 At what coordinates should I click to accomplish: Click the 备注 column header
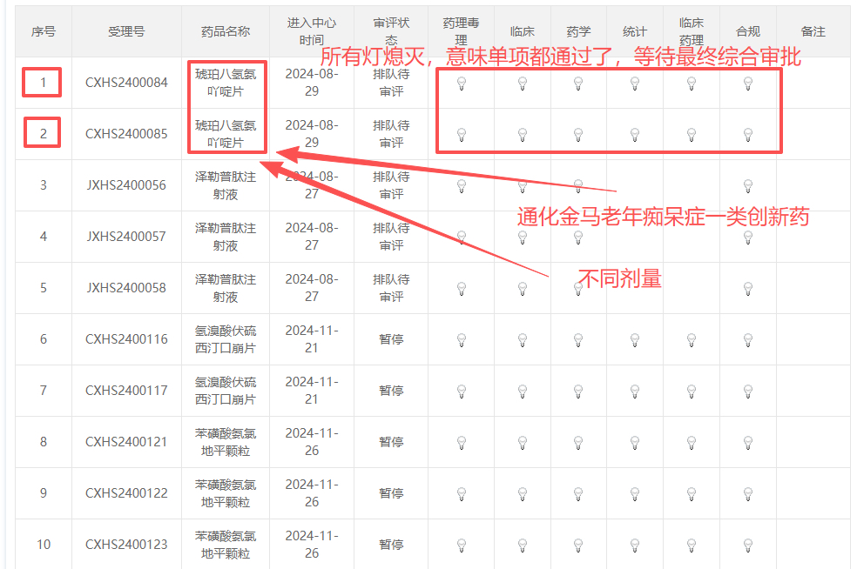point(813,31)
